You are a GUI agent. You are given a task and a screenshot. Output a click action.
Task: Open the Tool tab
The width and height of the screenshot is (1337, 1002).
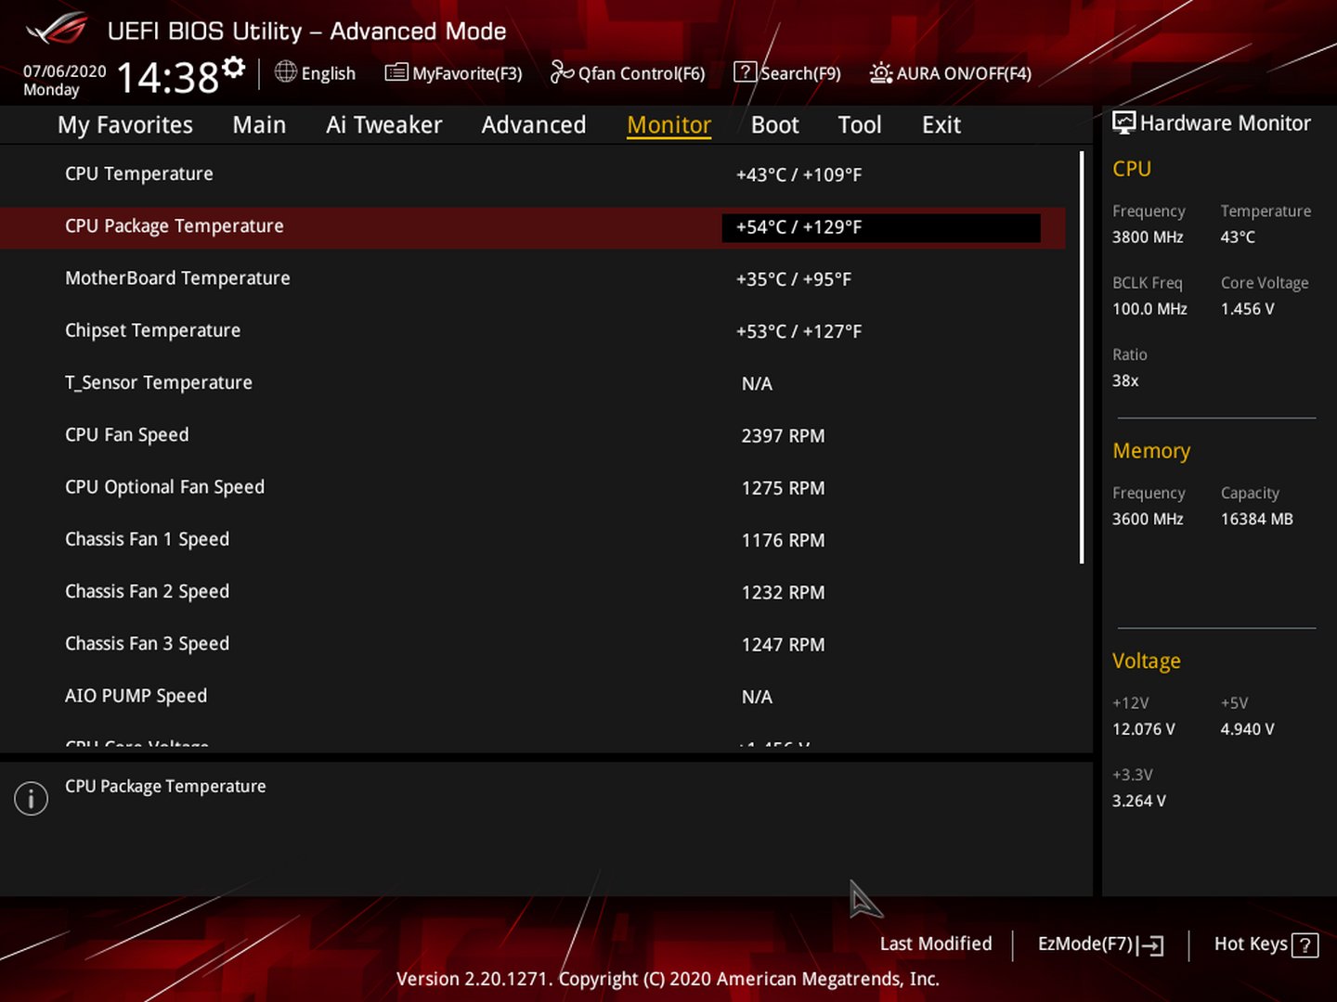click(x=860, y=125)
